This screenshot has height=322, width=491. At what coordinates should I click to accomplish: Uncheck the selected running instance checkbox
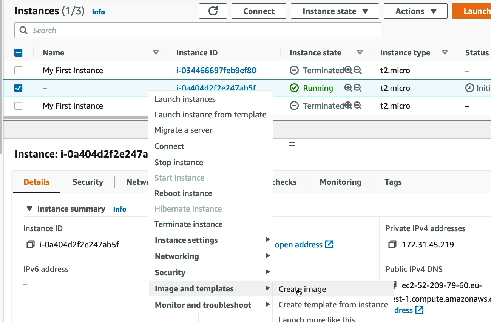(x=18, y=88)
